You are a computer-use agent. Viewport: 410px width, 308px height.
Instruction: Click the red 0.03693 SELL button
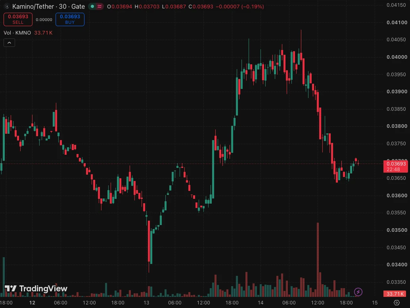pos(18,19)
